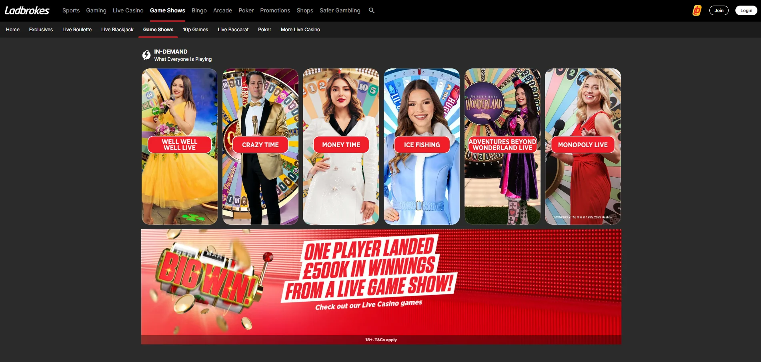Click the Big Win promotional banner
This screenshot has width=761, height=362.
(x=381, y=286)
